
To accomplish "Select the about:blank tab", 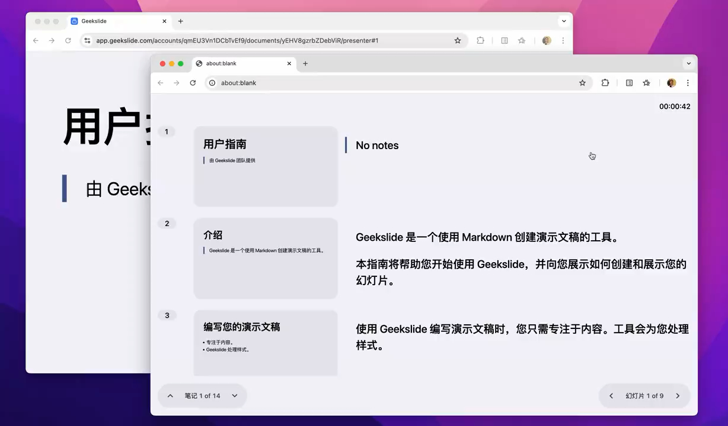I will point(244,63).
